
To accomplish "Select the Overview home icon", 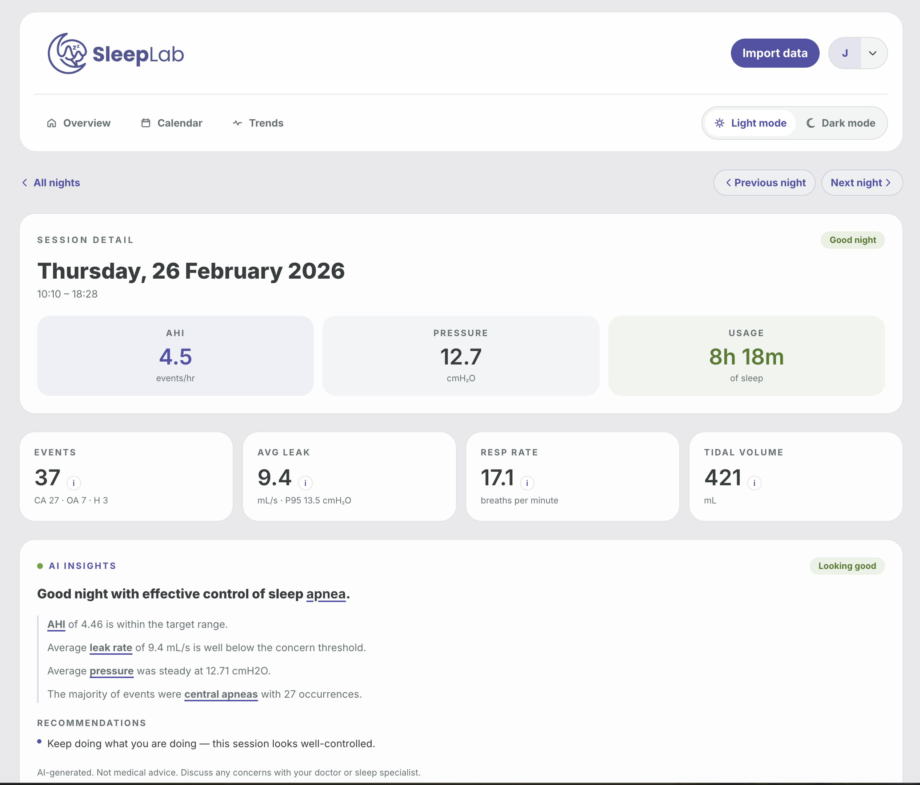I will 52,123.
